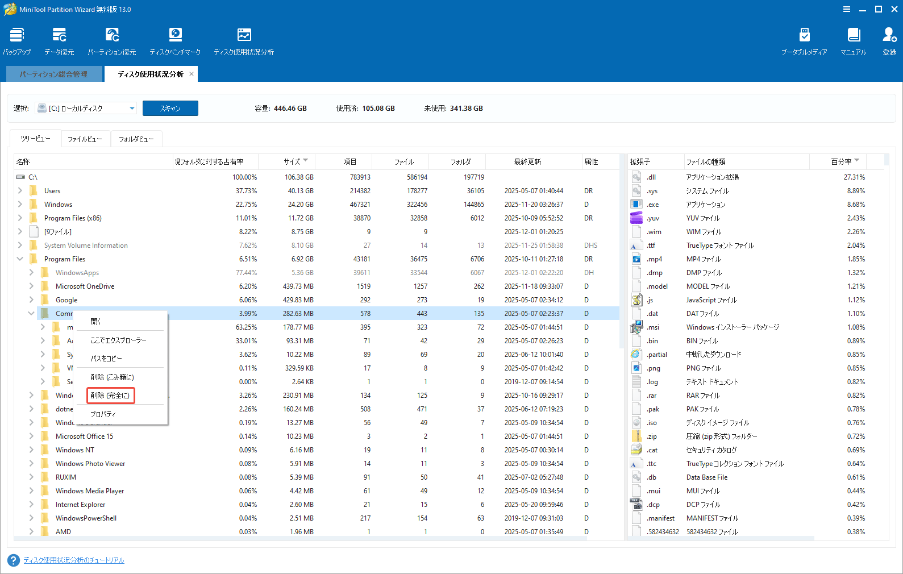Click the .mp4 video file icon
Image resolution: width=903 pixels, height=574 pixels.
[x=636, y=259]
